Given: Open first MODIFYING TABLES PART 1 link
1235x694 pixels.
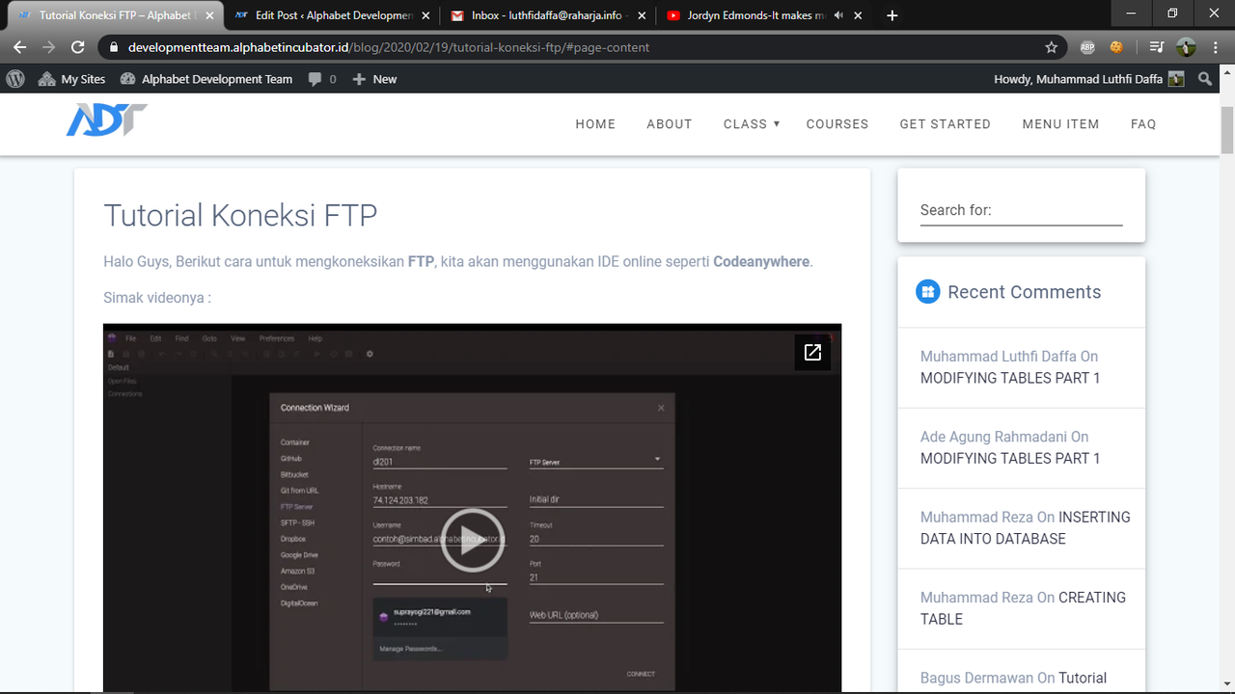Looking at the screenshot, I should click(1010, 378).
